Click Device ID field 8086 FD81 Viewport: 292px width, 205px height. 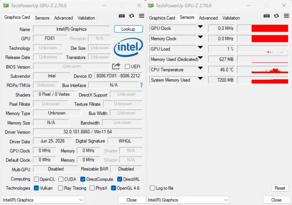(118, 76)
